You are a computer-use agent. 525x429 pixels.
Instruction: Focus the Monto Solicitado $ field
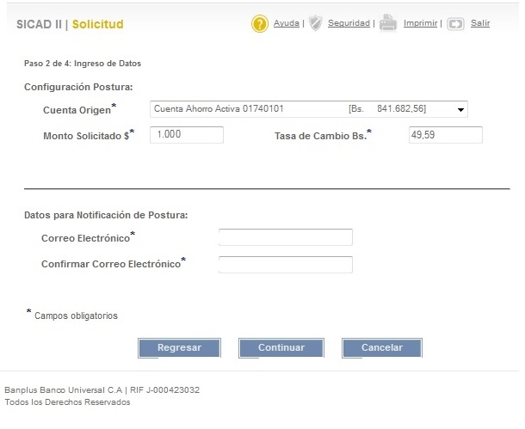(187, 135)
